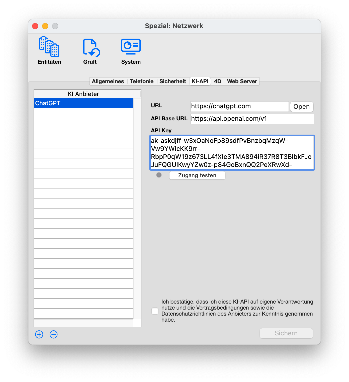
Task: Remove selected KI Anbieter with minus icon
Action: coord(54,334)
